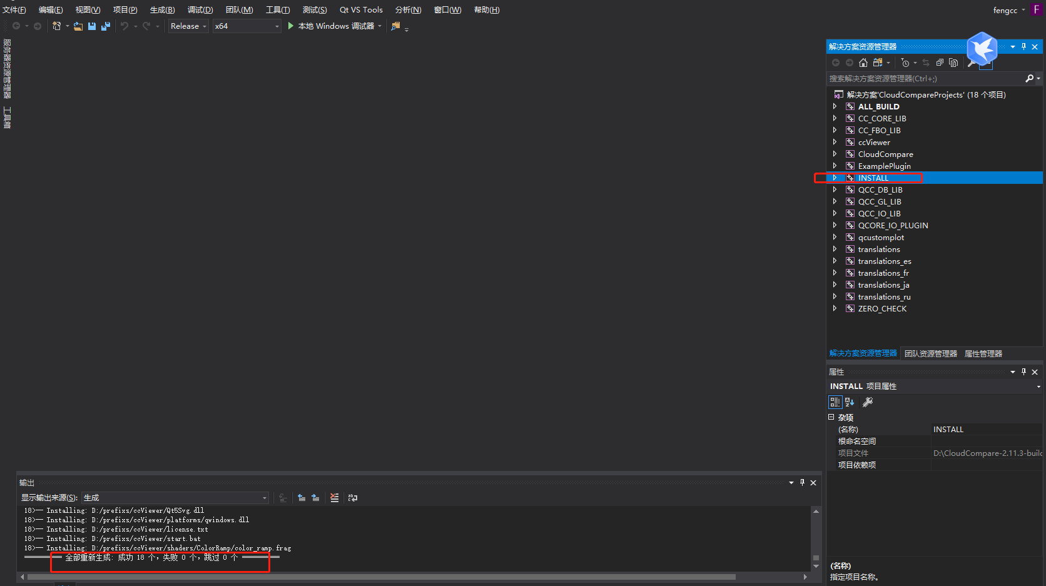Click the Toggle Word Wrap icon in Output panel

(x=352, y=498)
